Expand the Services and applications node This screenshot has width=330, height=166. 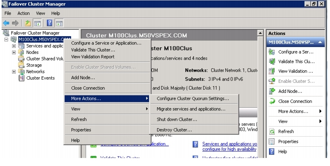pos(14,46)
